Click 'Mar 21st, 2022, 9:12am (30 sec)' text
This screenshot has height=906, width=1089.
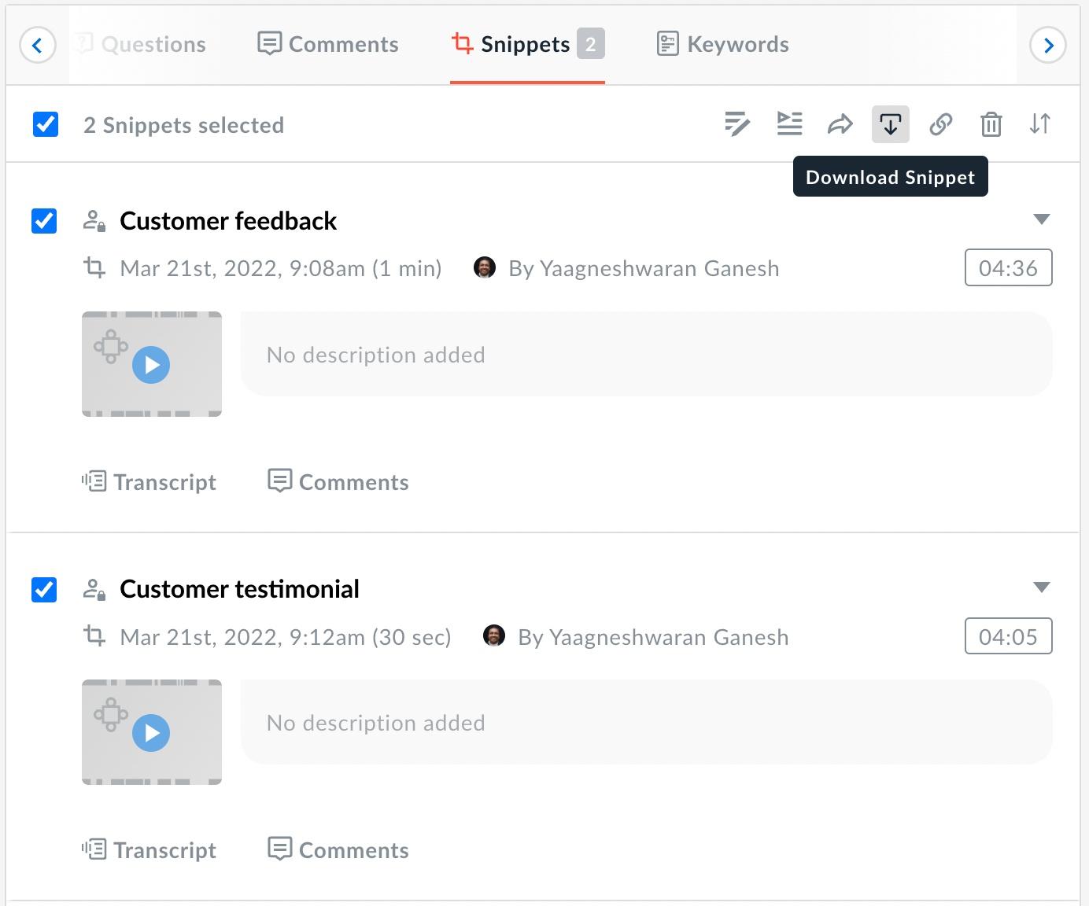(x=286, y=636)
